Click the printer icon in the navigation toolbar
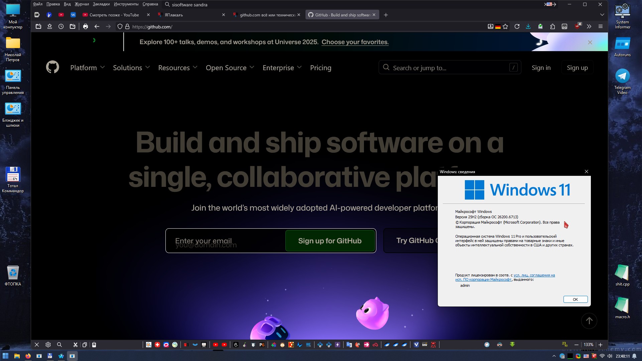642x361 pixels. click(86, 26)
